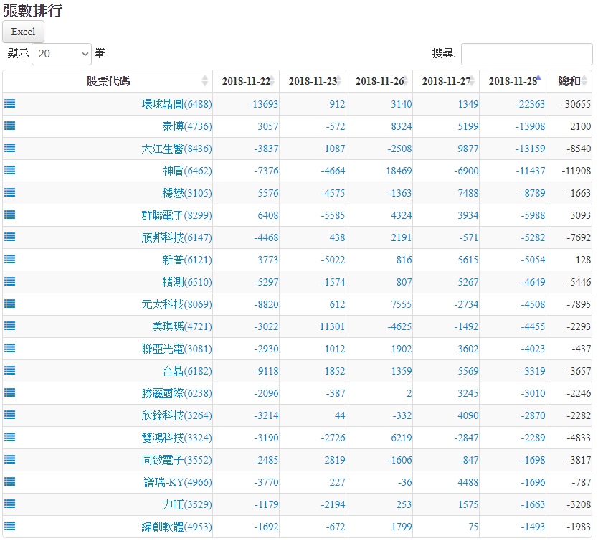The height and width of the screenshot is (541, 598).
Task: Open the 穩懋(3105) stock link
Action: pos(186,193)
